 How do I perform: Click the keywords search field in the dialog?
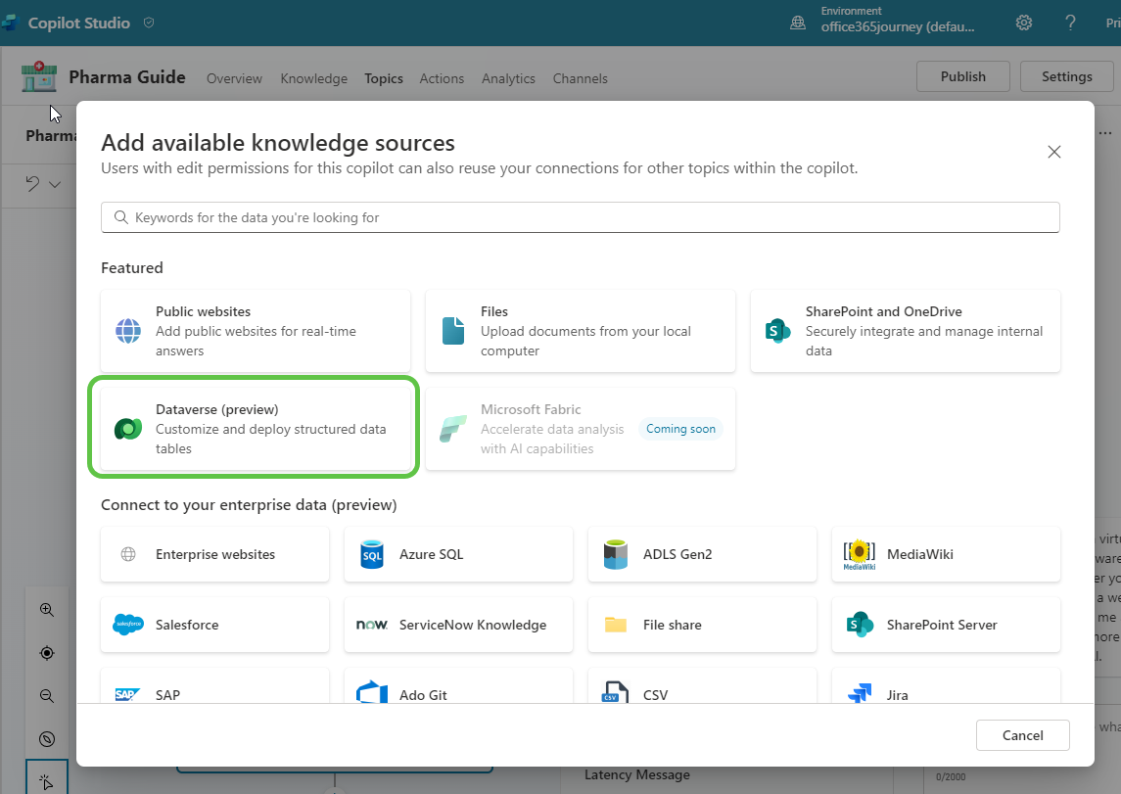tap(580, 216)
